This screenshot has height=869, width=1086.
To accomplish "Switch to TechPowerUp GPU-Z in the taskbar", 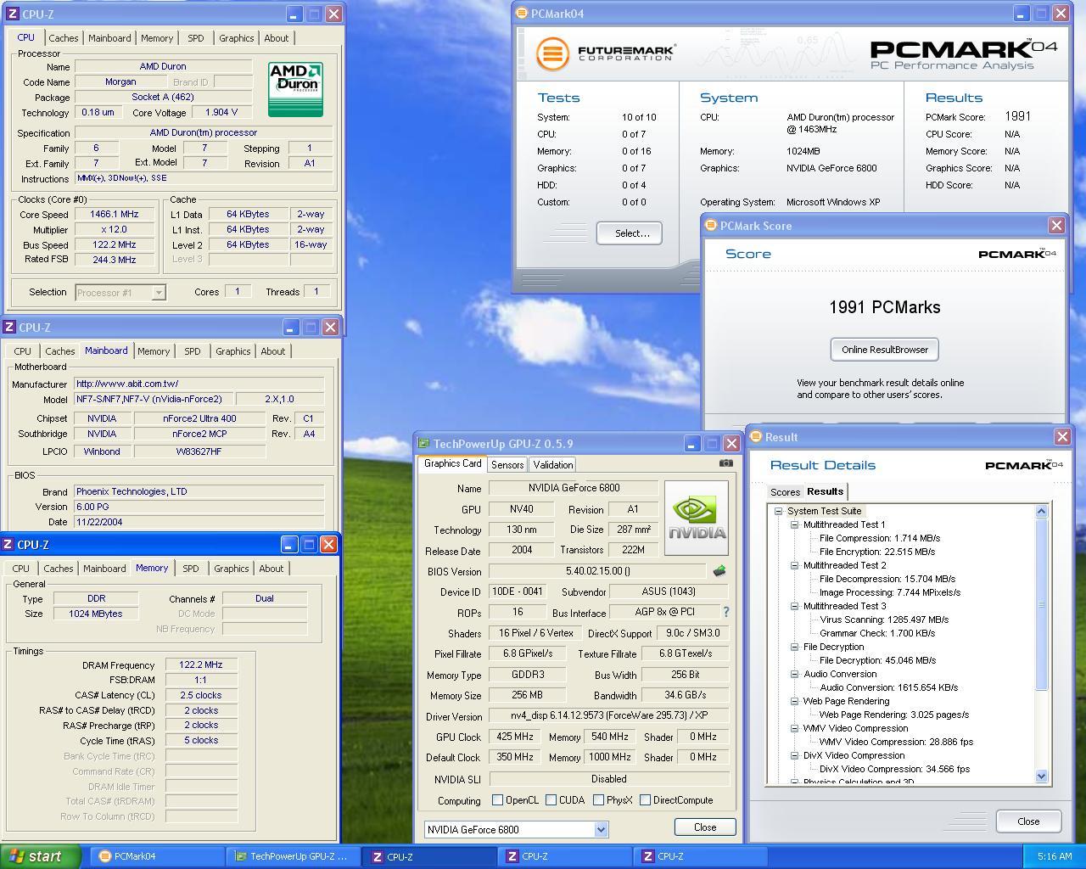I will [x=294, y=856].
